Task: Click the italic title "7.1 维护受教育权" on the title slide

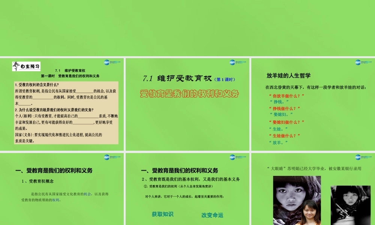Action: coord(177,78)
